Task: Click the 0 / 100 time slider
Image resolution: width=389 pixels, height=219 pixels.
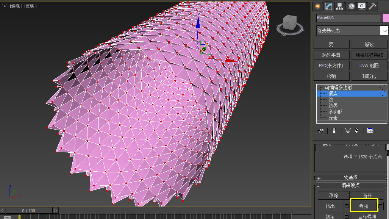Action: pyautogui.click(x=29, y=211)
